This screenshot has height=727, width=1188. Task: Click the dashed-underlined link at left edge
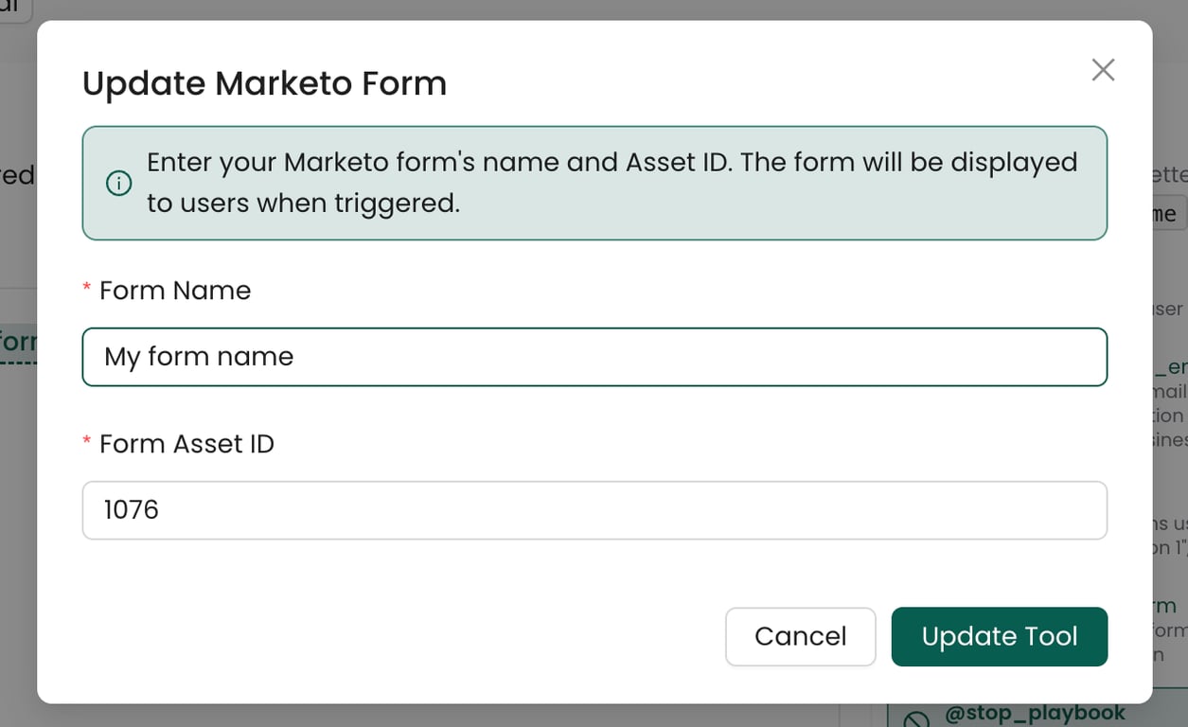[17, 342]
